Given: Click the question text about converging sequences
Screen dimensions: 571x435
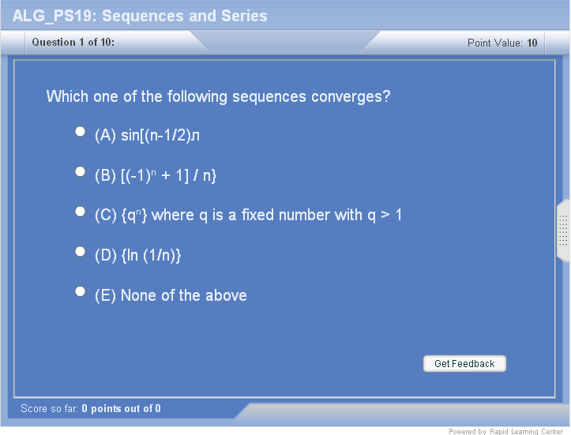Looking at the screenshot, I should [219, 97].
